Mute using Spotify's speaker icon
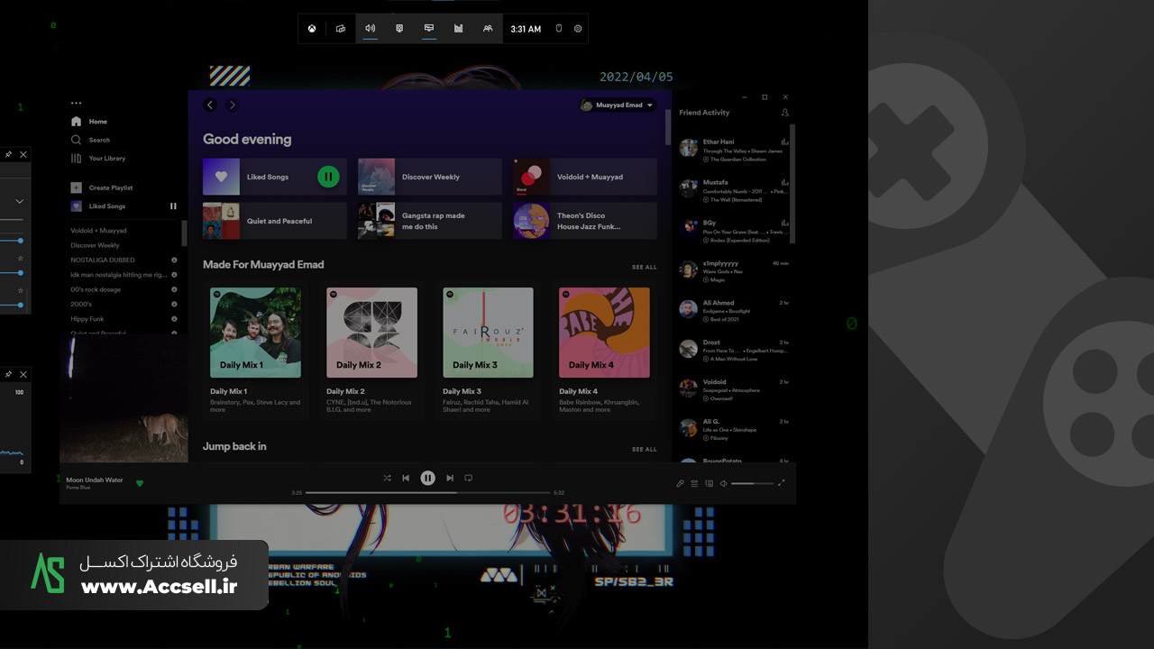This screenshot has width=1154, height=649. tap(723, 483)
